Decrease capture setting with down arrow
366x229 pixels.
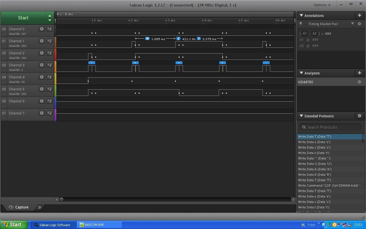[50, 20]
